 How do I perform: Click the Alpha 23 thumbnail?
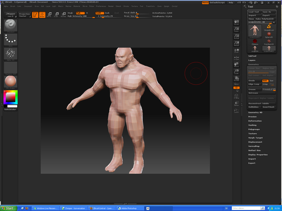tap(11, 54)
